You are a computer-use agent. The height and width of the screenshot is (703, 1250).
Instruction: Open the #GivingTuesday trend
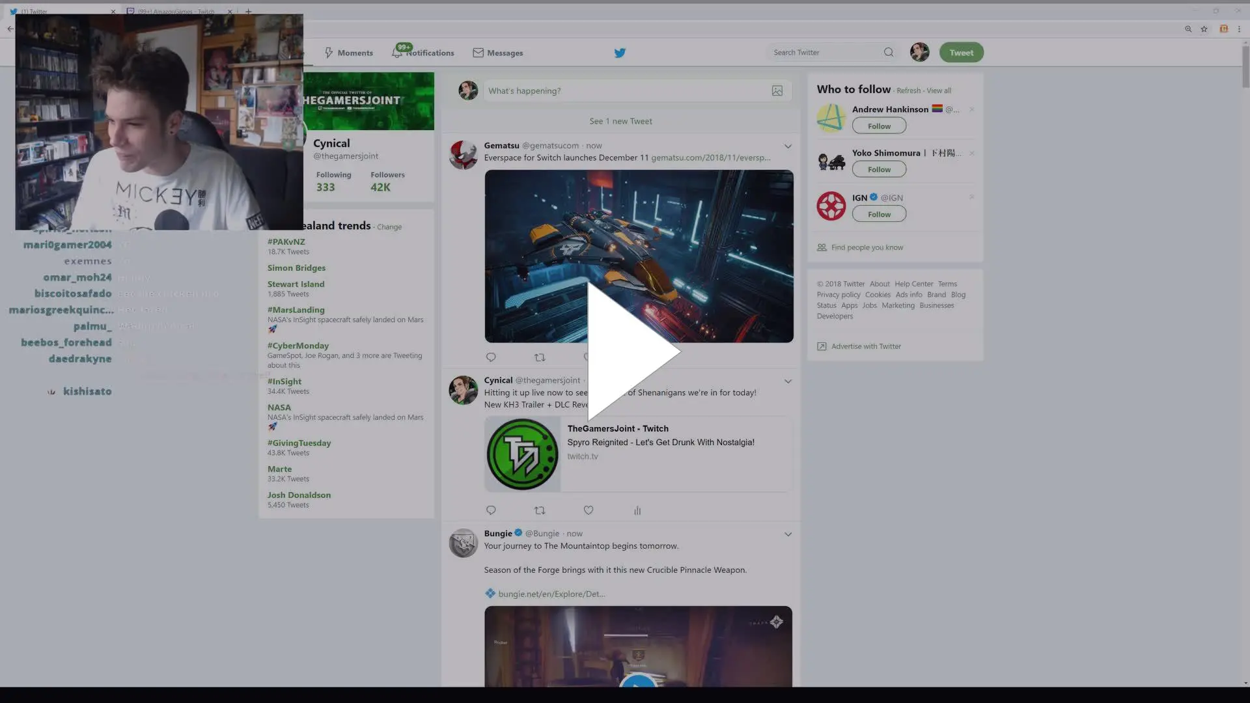299,443
